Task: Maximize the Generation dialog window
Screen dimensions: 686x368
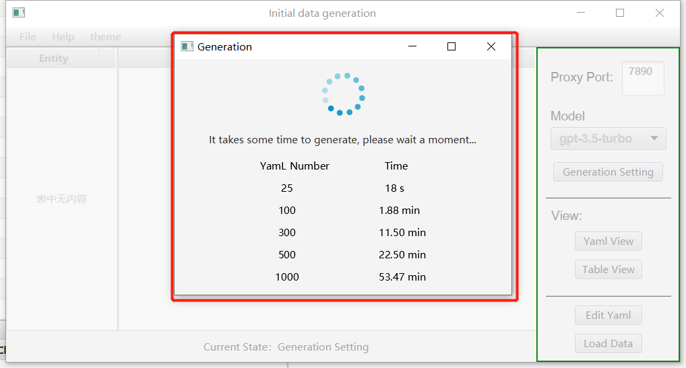Action: [x=451, y=46]
